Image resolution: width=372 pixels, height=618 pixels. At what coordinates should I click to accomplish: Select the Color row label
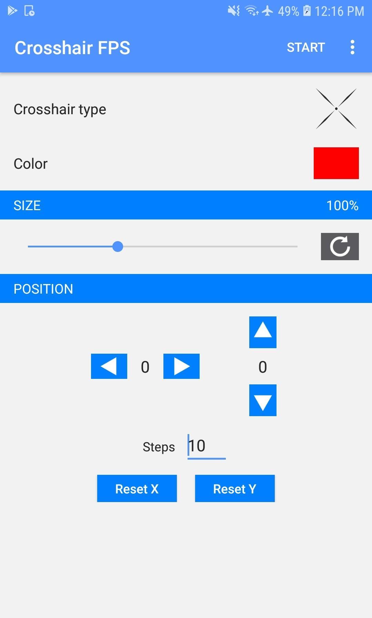31,164
